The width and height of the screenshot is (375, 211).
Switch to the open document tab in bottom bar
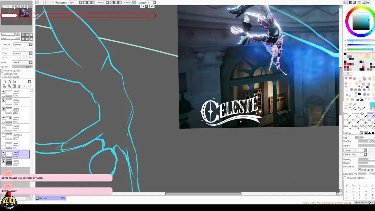point(51,198)
